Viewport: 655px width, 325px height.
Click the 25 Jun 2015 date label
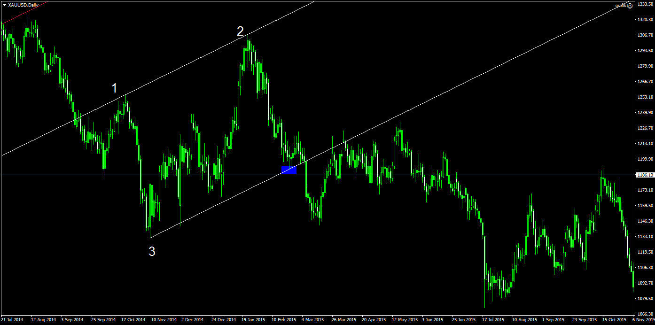pos(464,320)
